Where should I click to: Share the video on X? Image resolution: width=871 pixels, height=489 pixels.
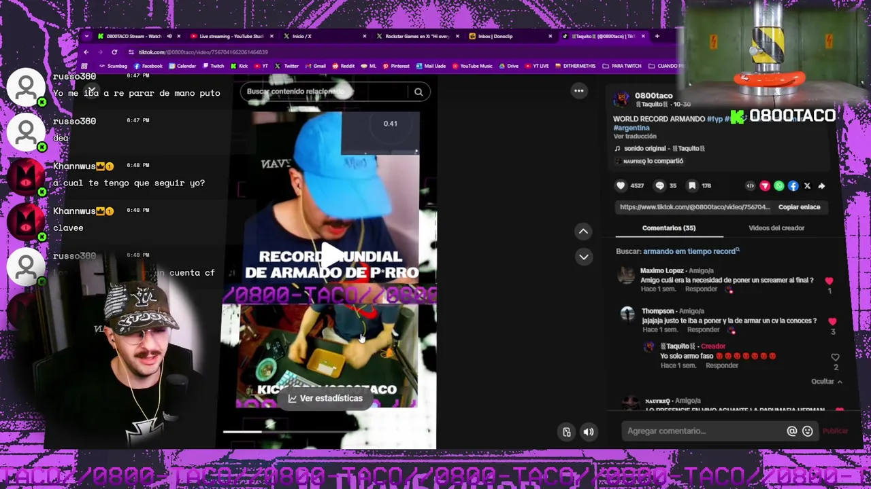tap(807, 185)
